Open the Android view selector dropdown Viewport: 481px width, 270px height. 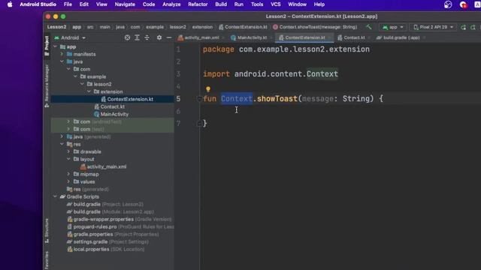pyautogui.click(x=70, y=37)
